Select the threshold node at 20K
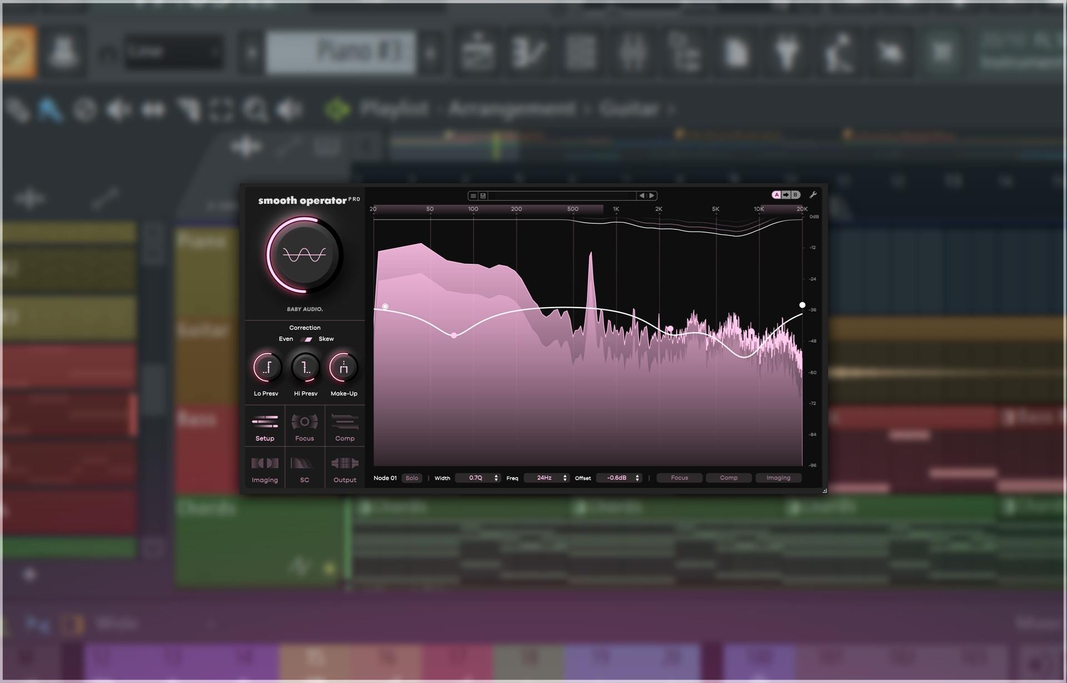Viewport: 1067px width, 683px height. [x=802, y=305]
